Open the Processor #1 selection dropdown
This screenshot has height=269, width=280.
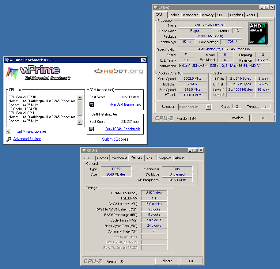209,107
